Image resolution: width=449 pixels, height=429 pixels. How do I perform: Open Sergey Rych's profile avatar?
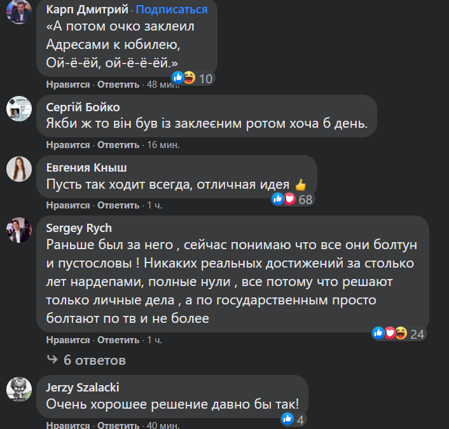19,231
